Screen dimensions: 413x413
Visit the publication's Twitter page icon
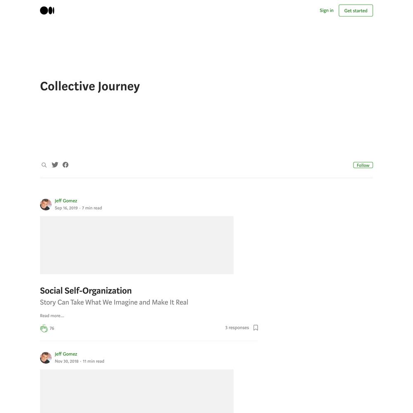(x=55, y=165)
